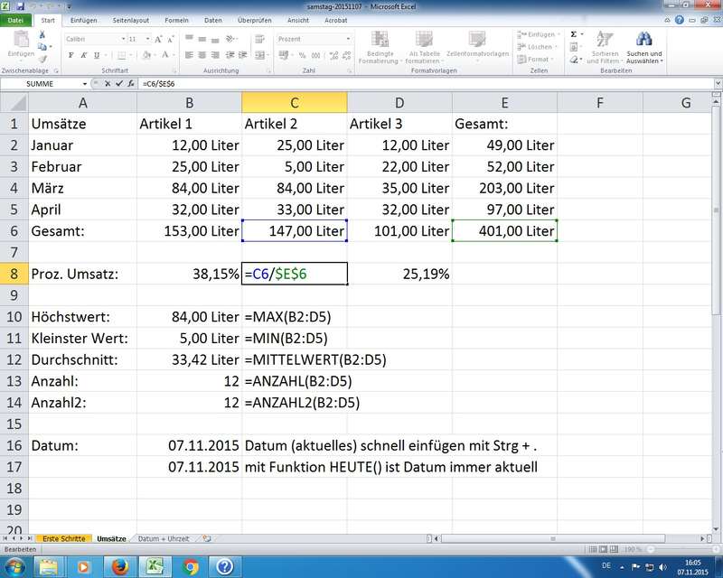723x578 pixels.
Task: Open the Prozent number format dropdown
Action: 349,39
